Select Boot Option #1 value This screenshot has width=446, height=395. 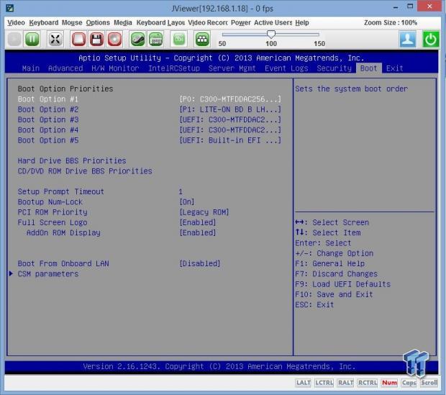[x=230, y=99]
